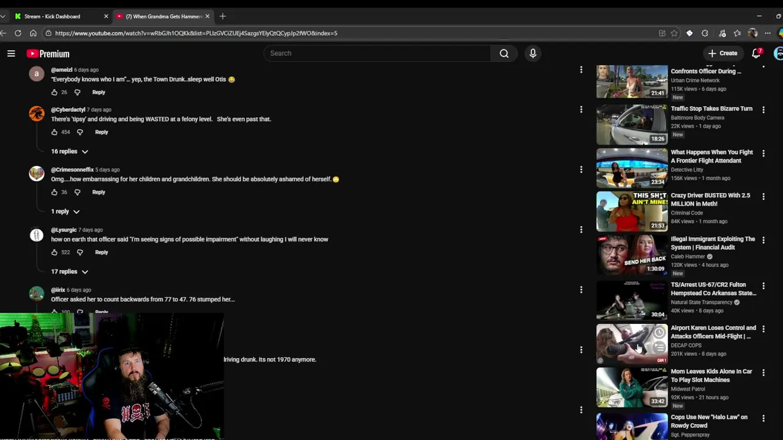Click the search magnifier button
Image resolution: width=783 pixels, height=440 pixels.
click(x=504, y=53)
